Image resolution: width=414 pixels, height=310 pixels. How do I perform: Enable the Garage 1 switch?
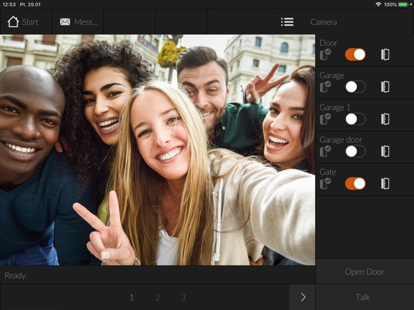pos(355,119)
